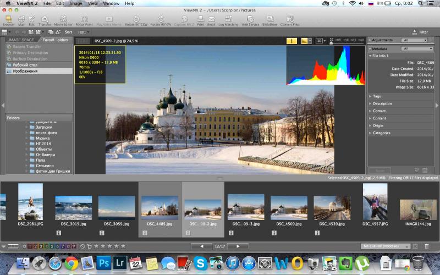Start the SlideShow
Screen dimensions: 440x275
click(269, 21)
